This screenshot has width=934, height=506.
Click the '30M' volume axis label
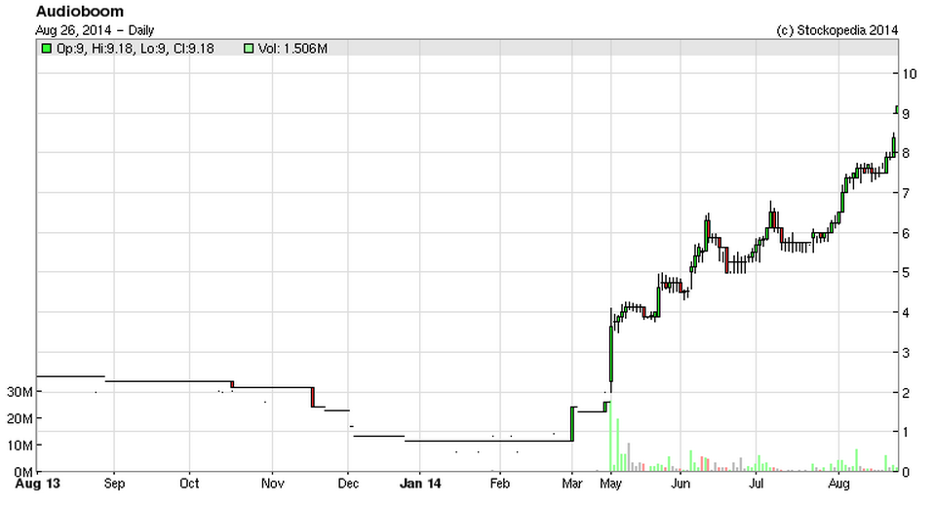pyautogui.click(x=19, y=392)
